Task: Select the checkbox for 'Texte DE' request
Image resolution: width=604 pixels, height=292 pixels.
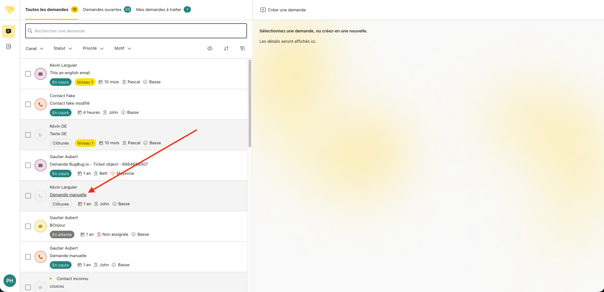Action: pos(28,135)
